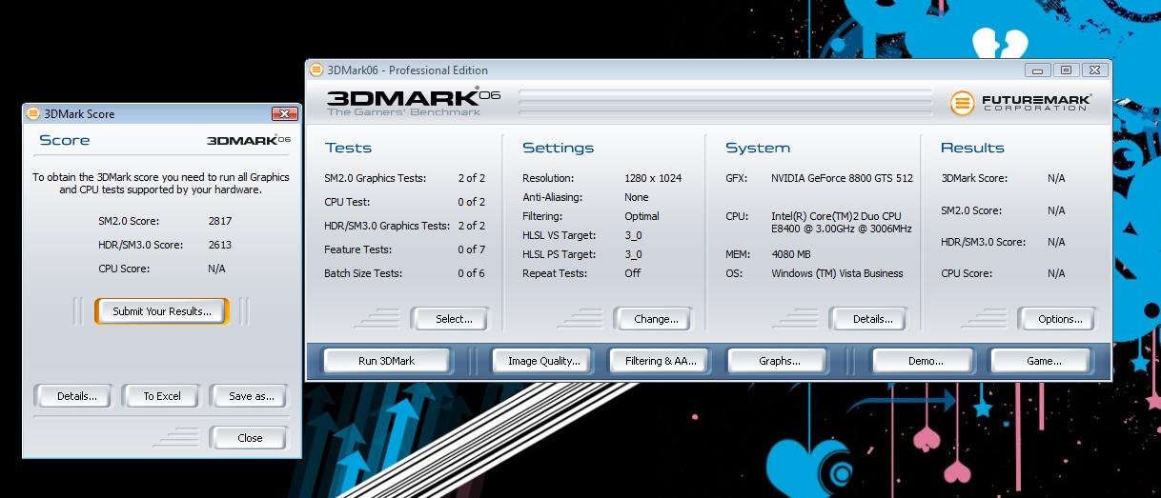Start benchmark with Run 3DMark

[x=387, y=361]
